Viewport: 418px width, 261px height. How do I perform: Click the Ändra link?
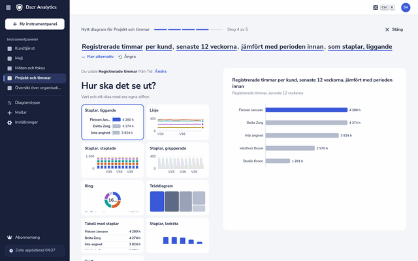coord(161,71)
